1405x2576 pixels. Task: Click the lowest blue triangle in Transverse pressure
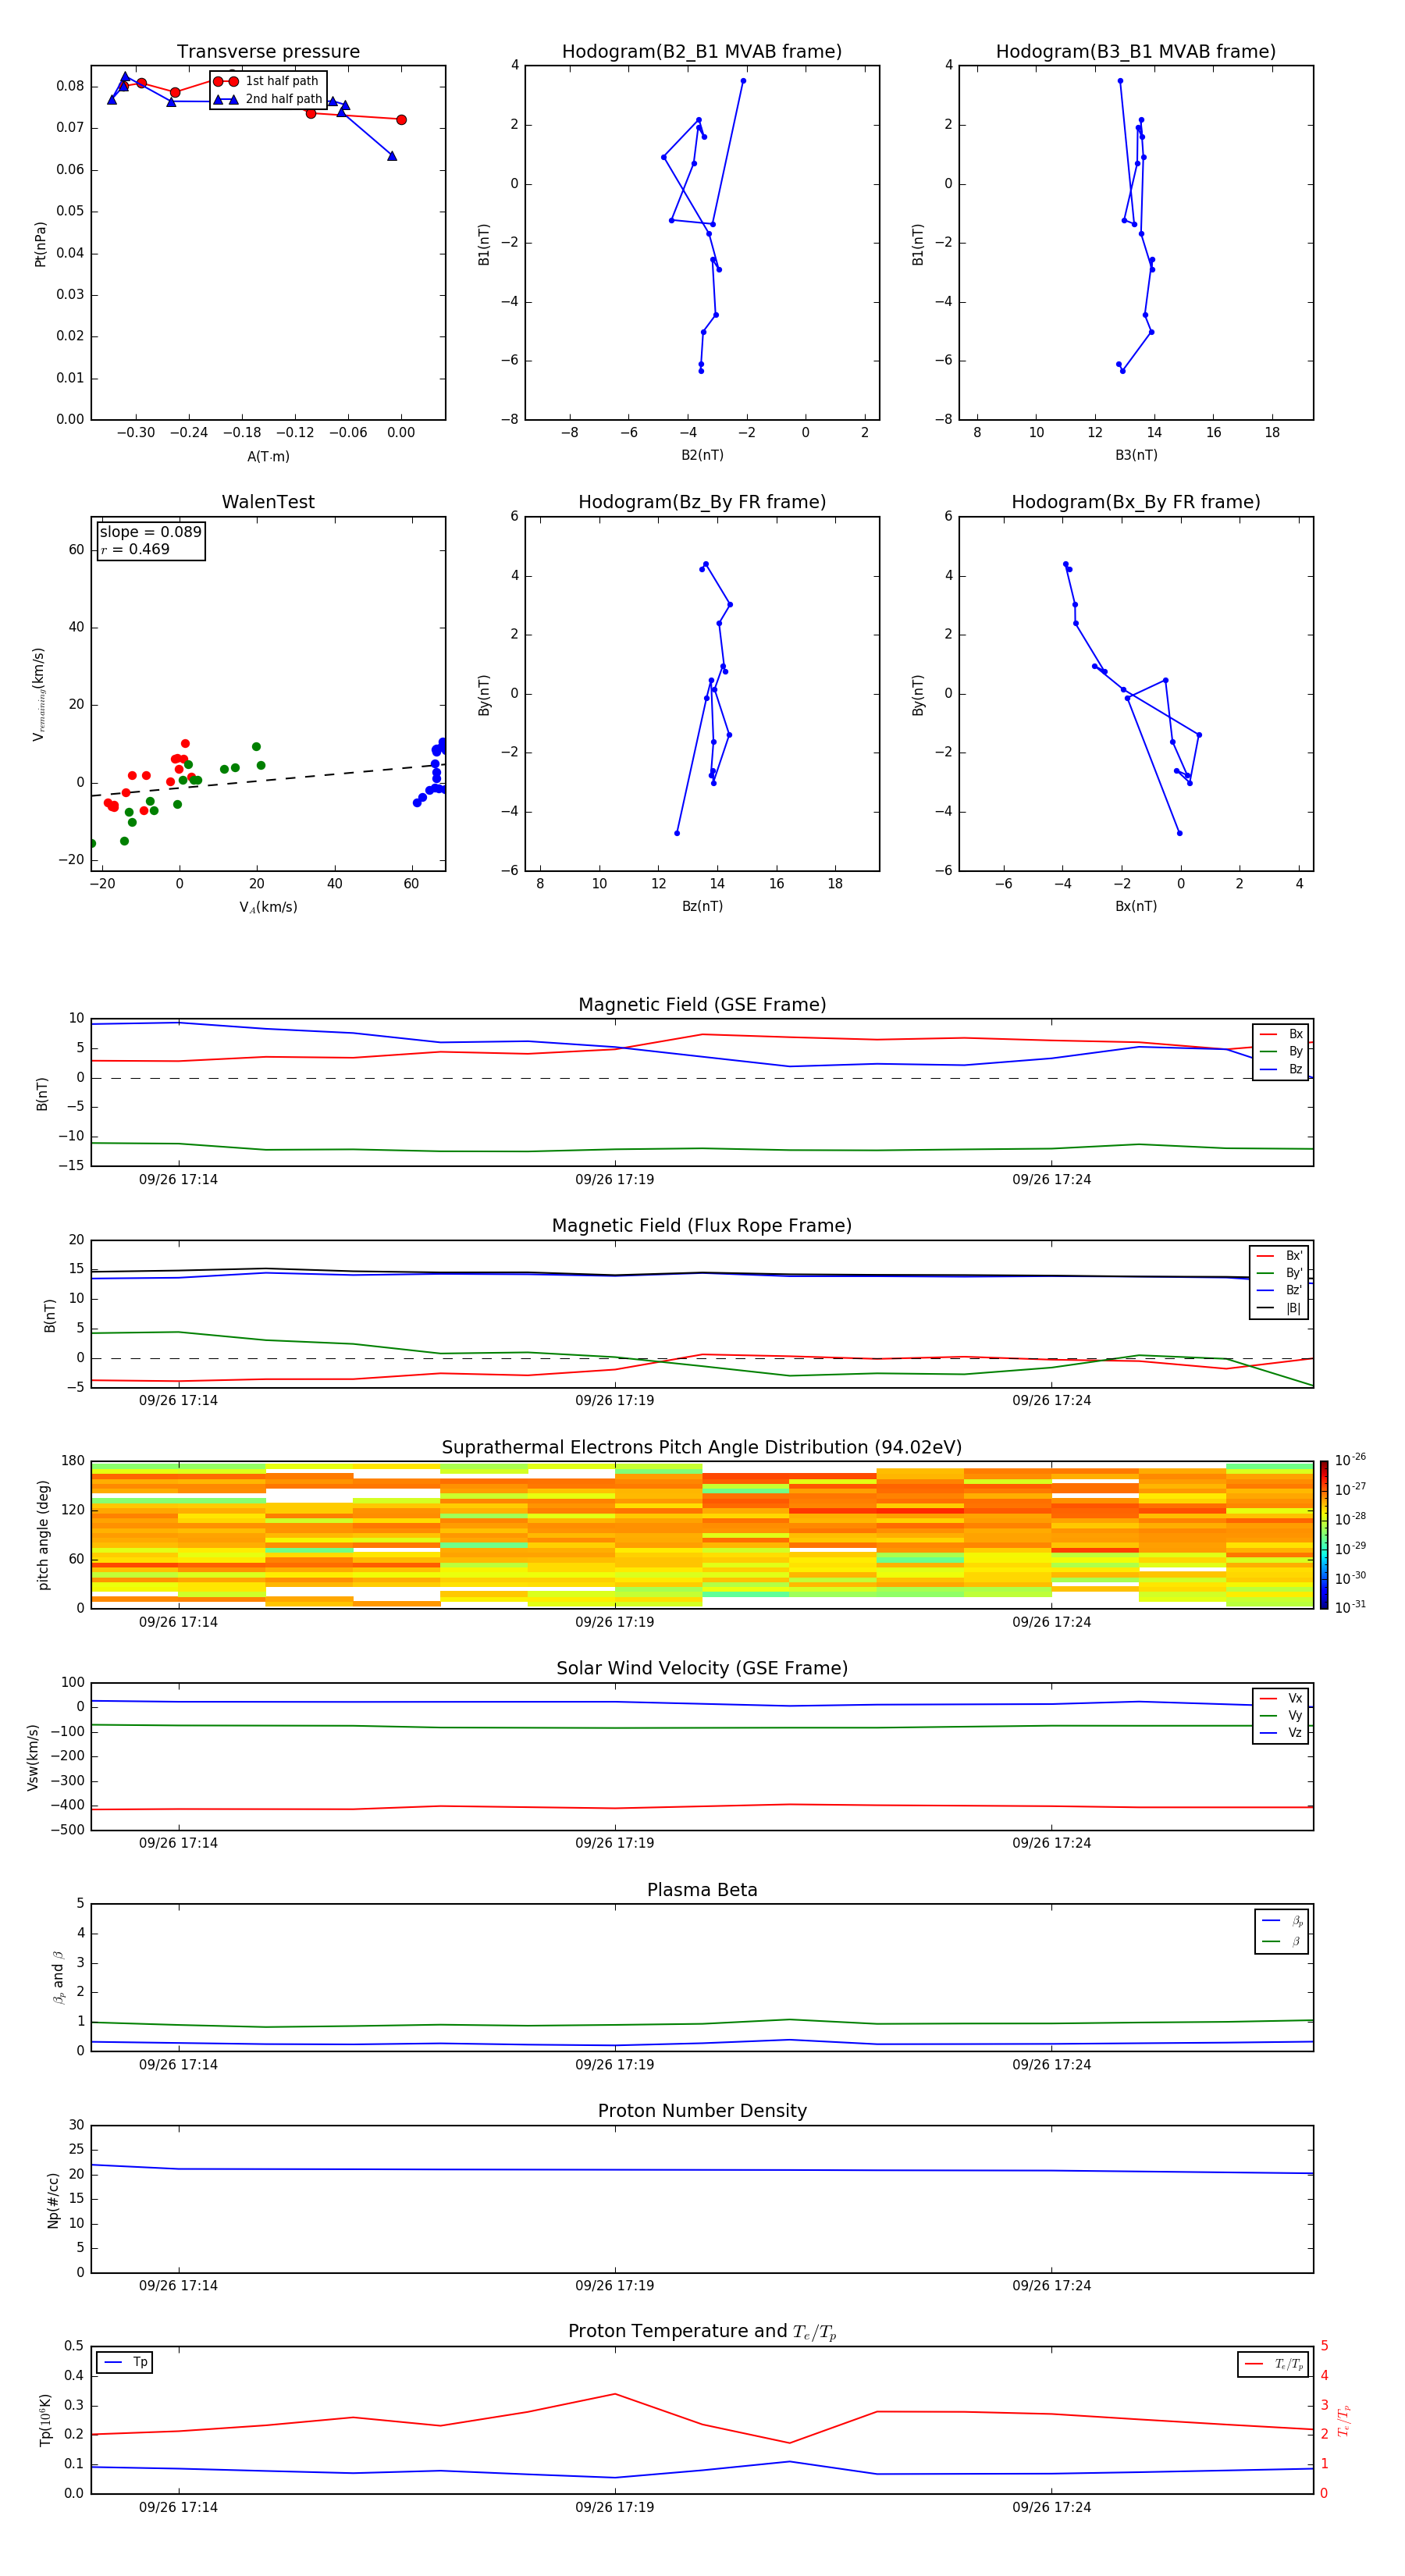[391, 156]
